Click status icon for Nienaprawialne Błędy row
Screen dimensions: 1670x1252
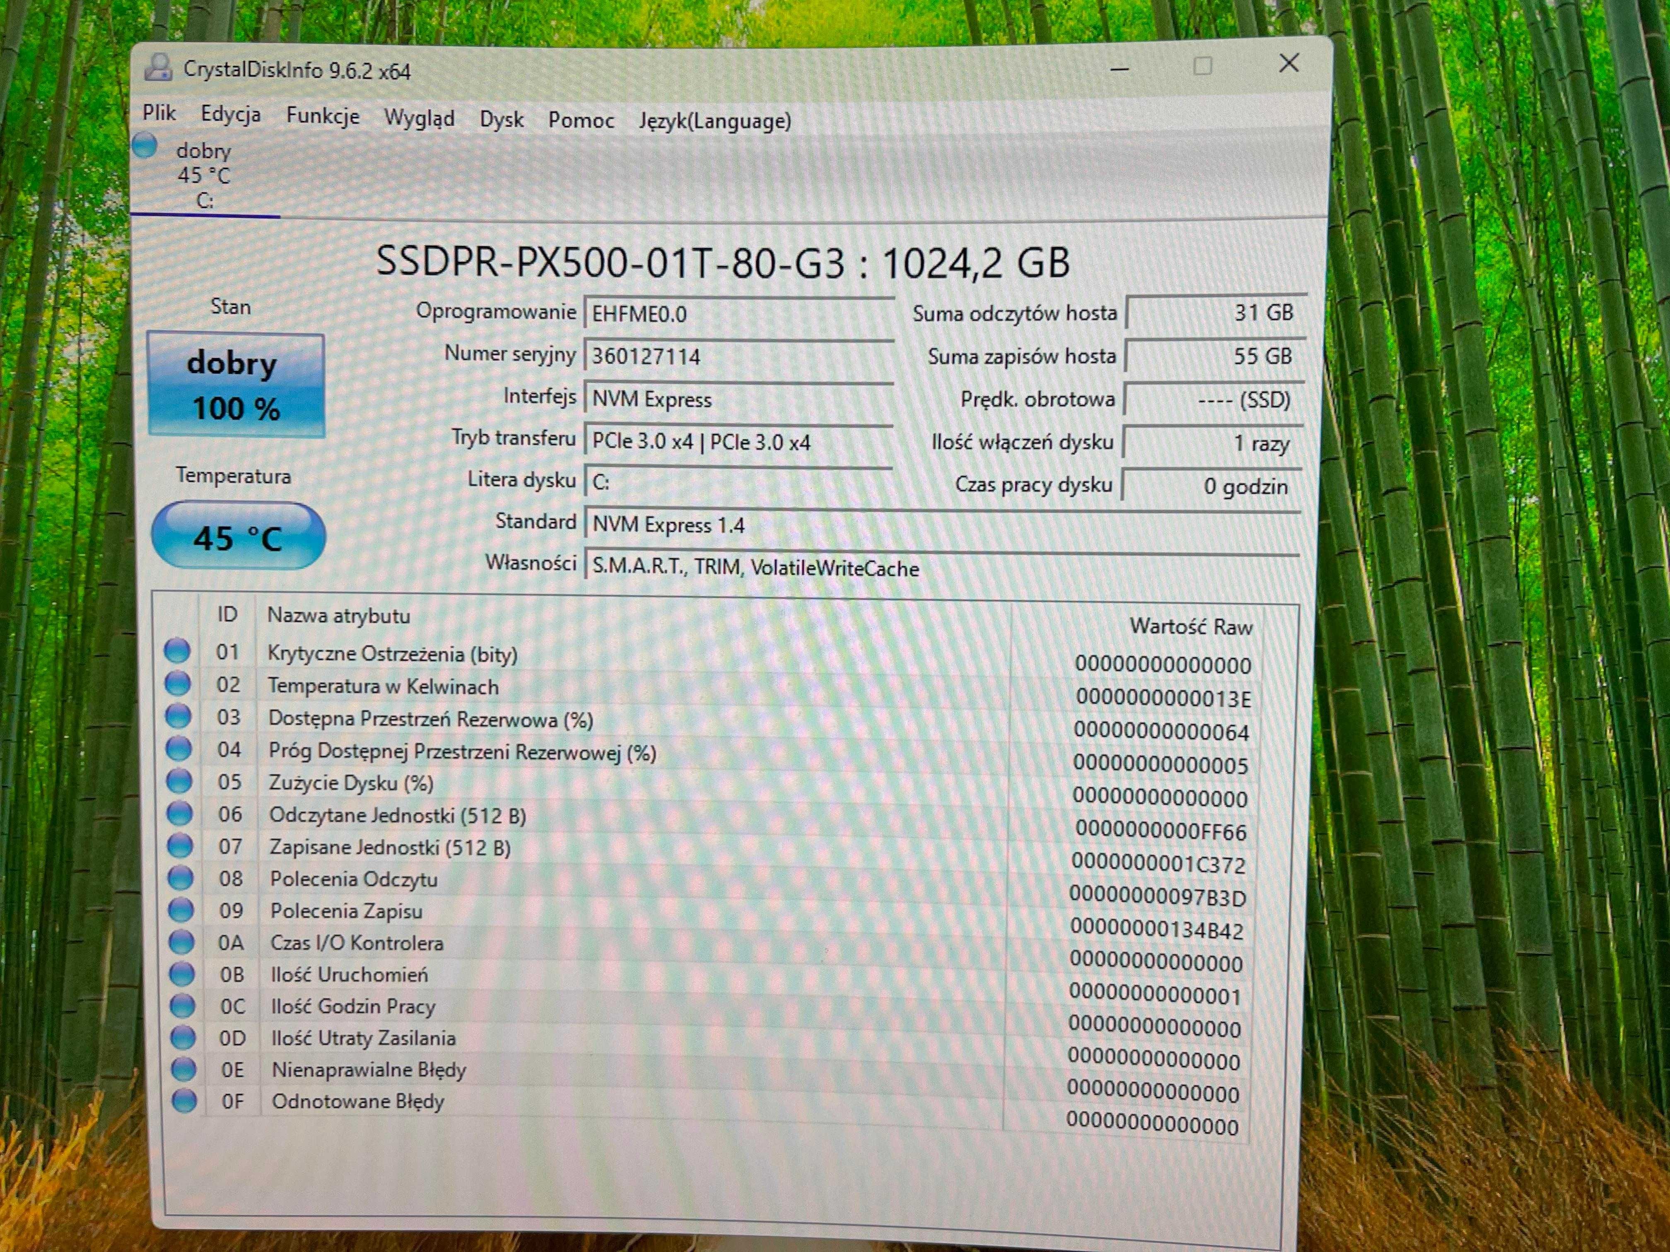[183, 1069]
